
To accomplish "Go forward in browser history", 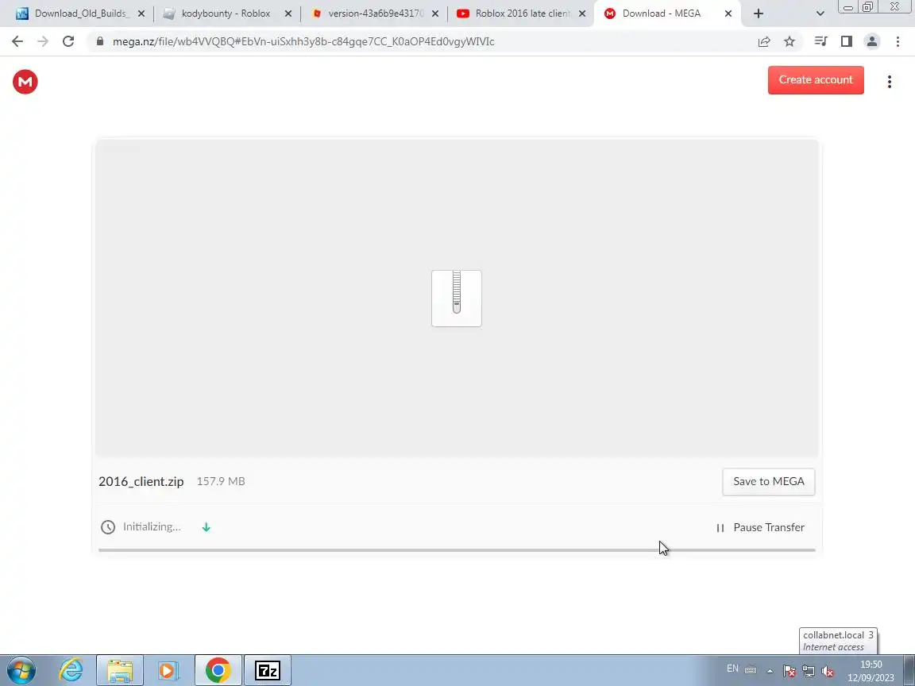I will pyautogui.click(x=43, y=41).
